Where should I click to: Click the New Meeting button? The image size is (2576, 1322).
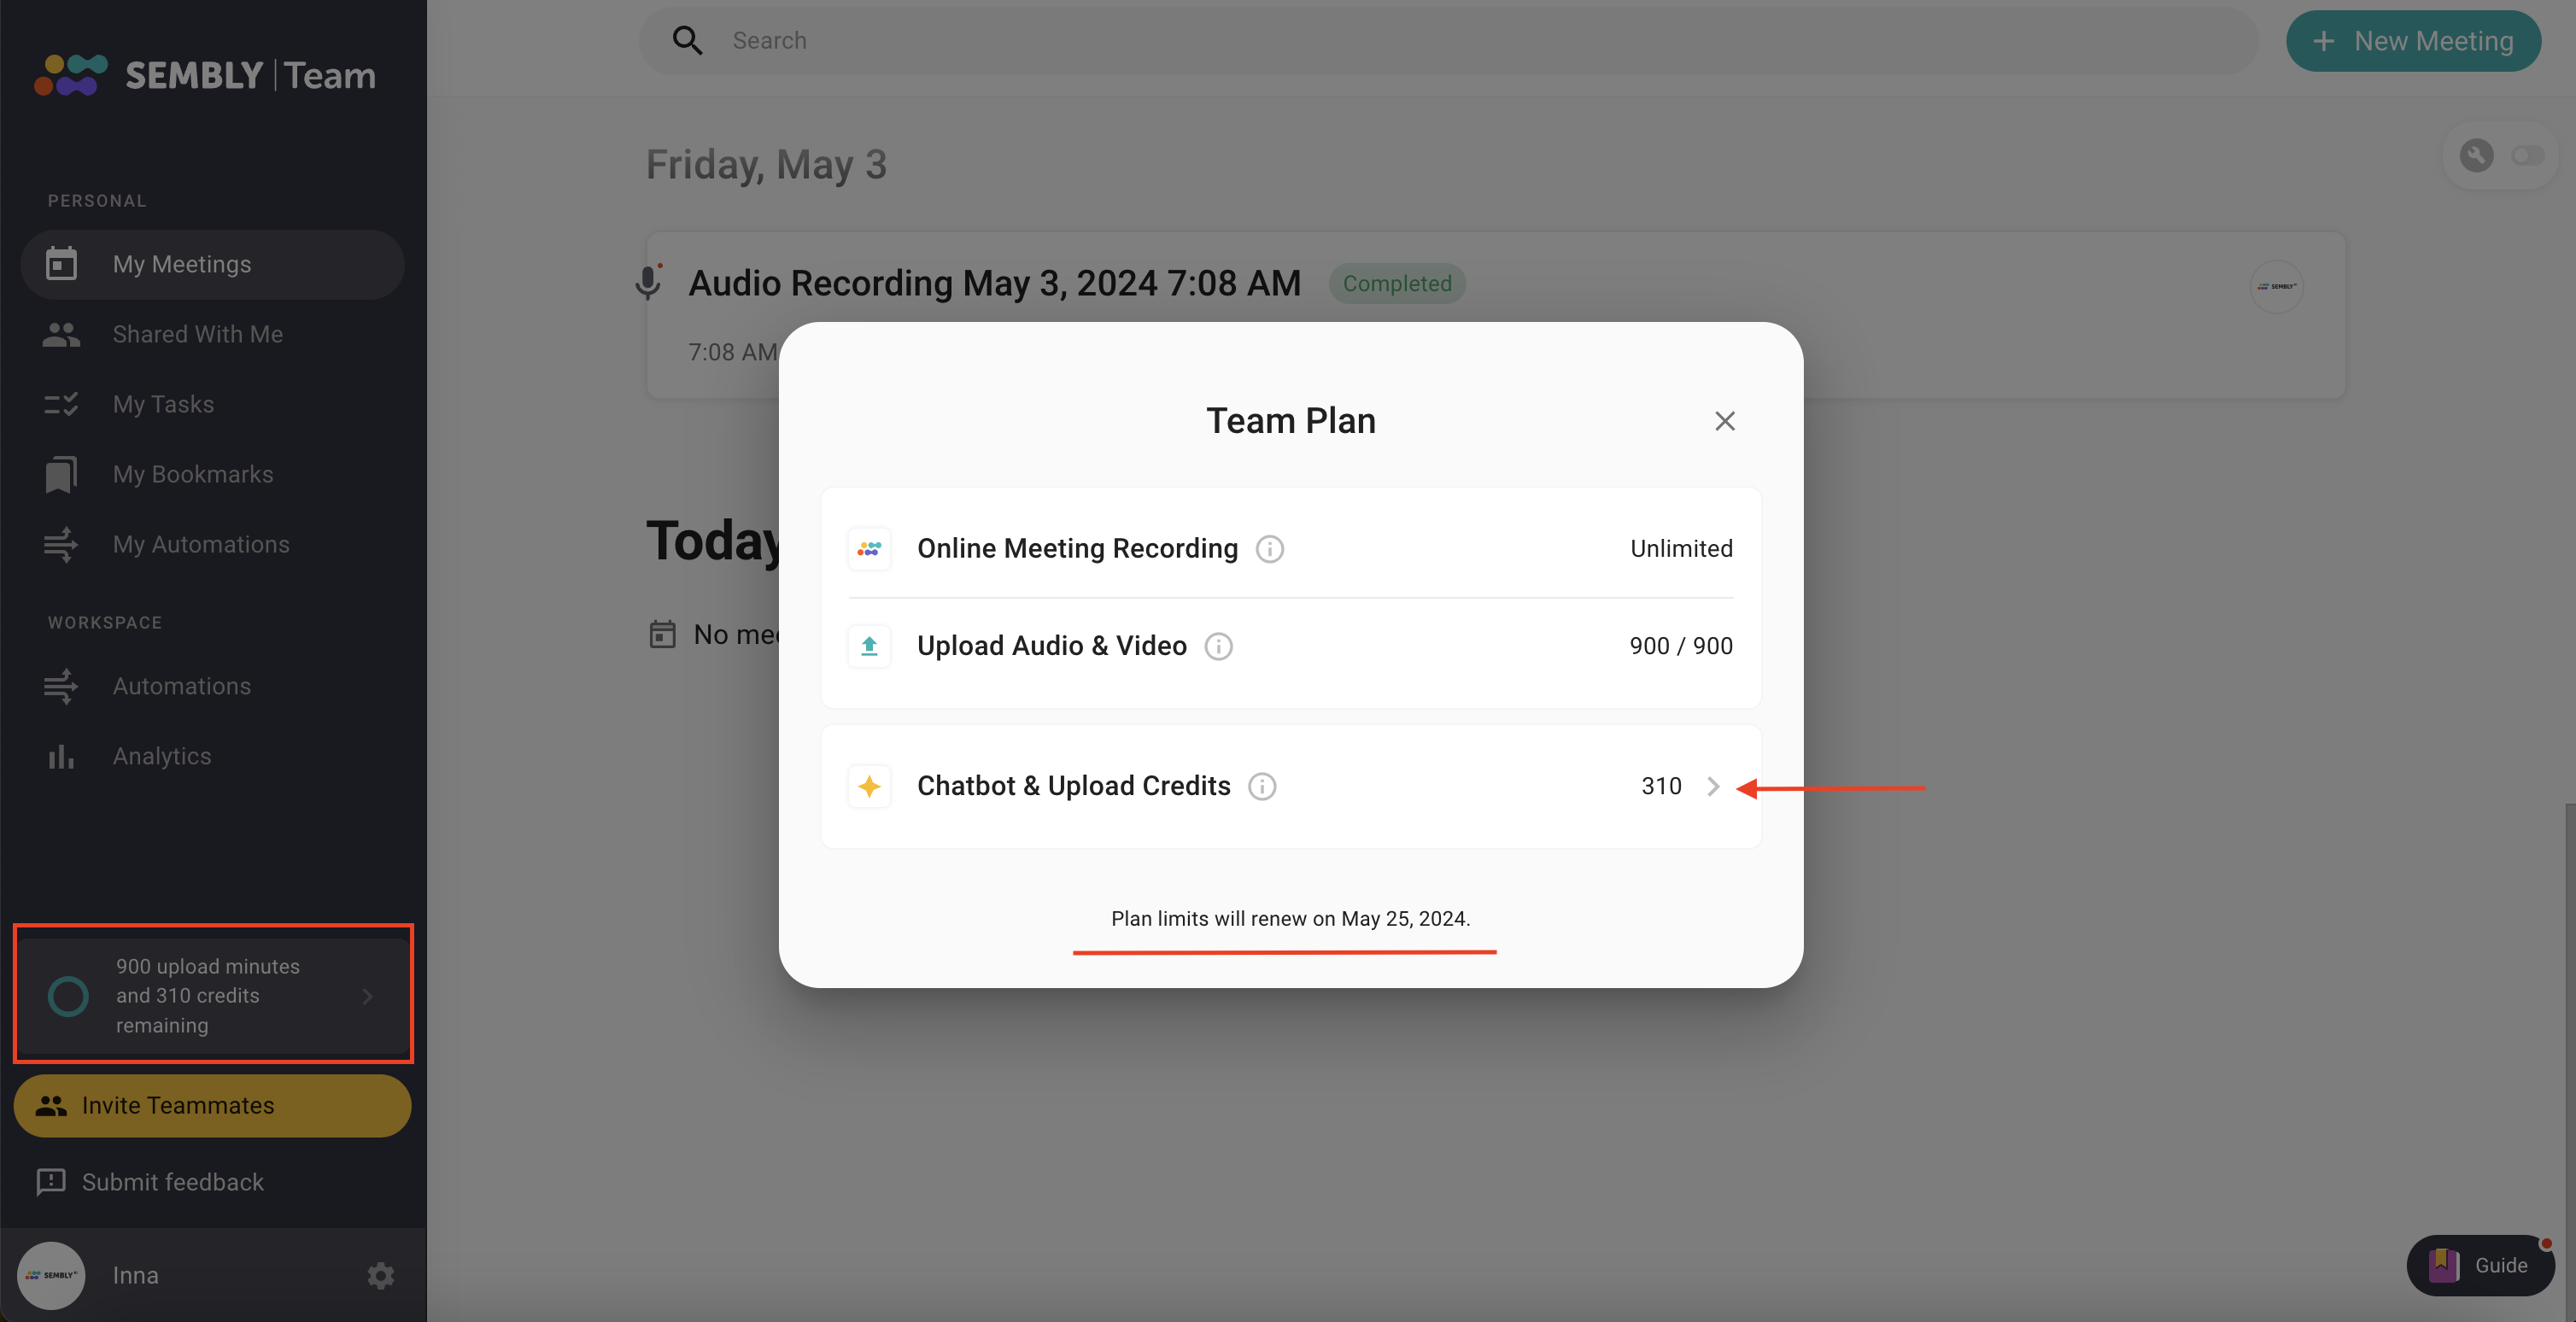(x=2412, y=41)
